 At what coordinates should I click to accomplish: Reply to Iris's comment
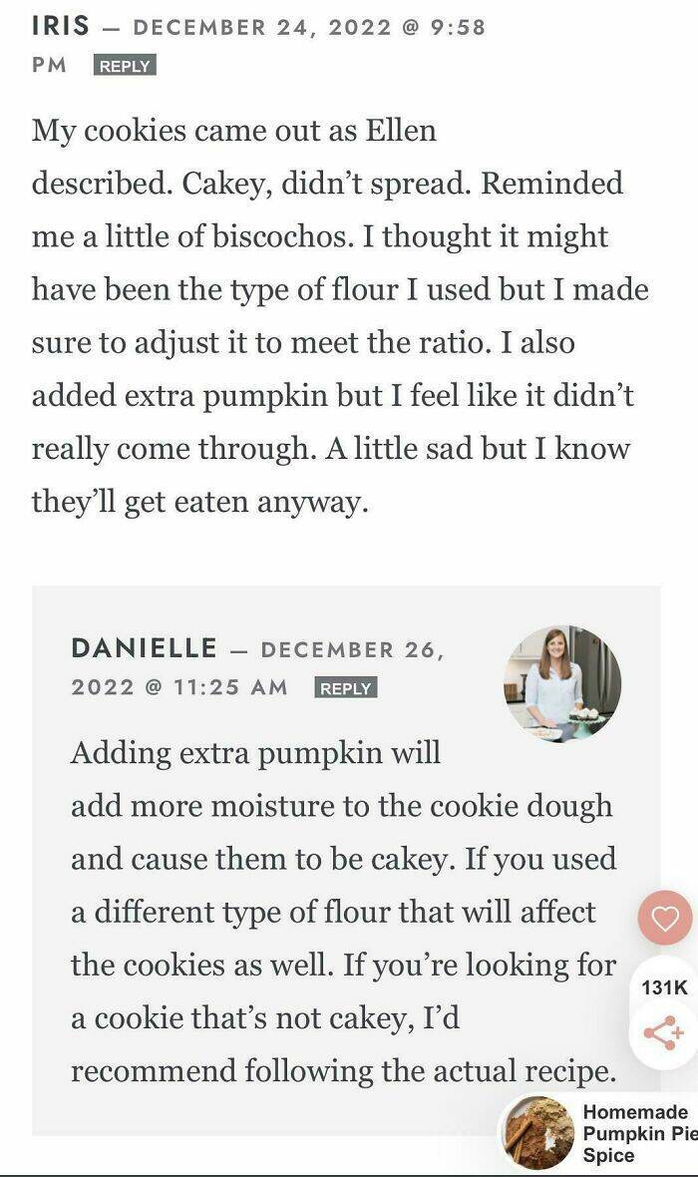coord(126,66)
